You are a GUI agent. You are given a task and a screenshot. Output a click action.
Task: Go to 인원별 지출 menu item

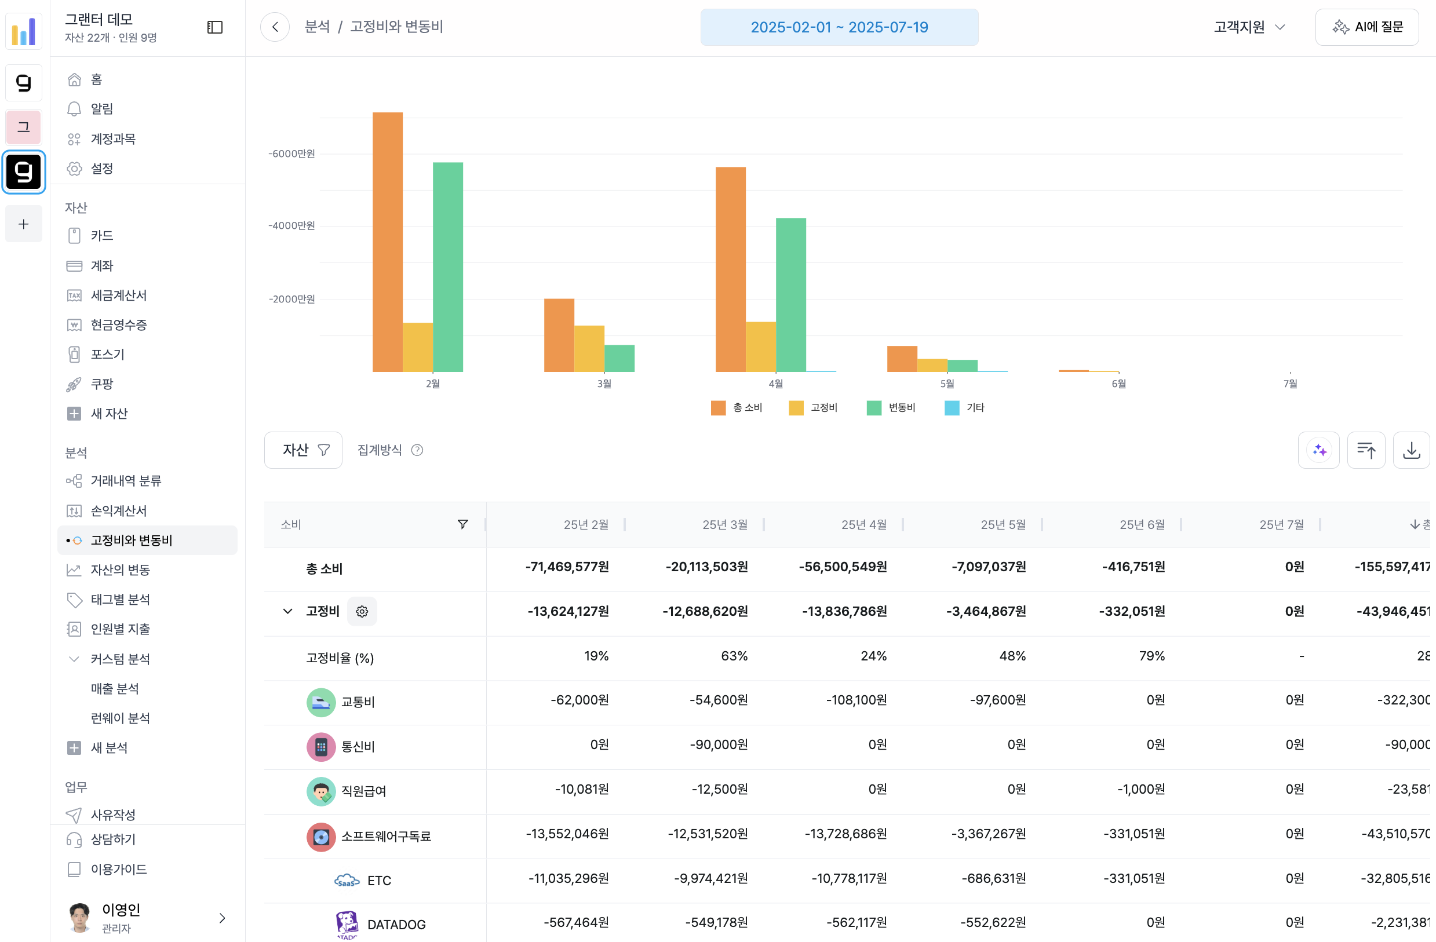point(120,629)
